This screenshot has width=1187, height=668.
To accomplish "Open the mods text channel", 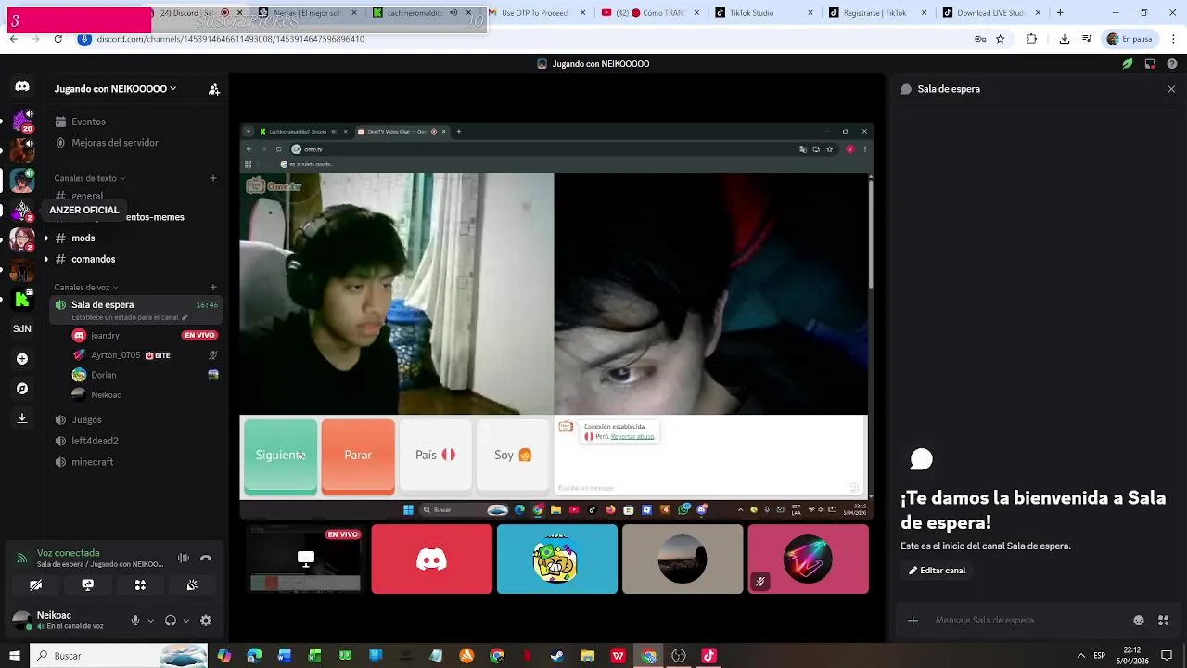I will (x=134, y=238).
